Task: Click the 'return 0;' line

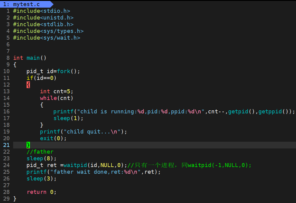Action: [x=42, y=192]
